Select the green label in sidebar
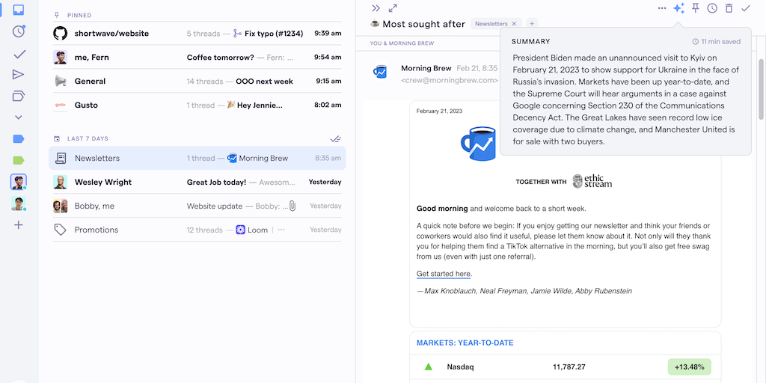This screenshot has height=383, width=766. [19, 160]
